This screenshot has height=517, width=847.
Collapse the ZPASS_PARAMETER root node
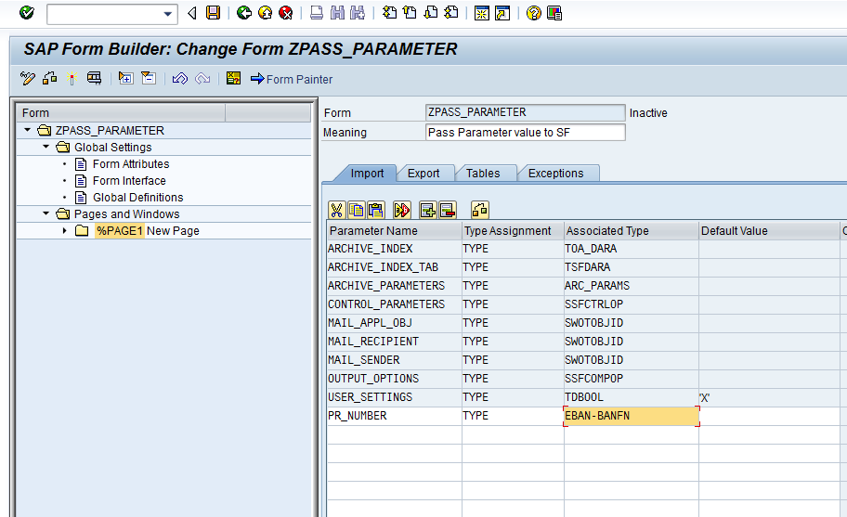click(27, 130)
